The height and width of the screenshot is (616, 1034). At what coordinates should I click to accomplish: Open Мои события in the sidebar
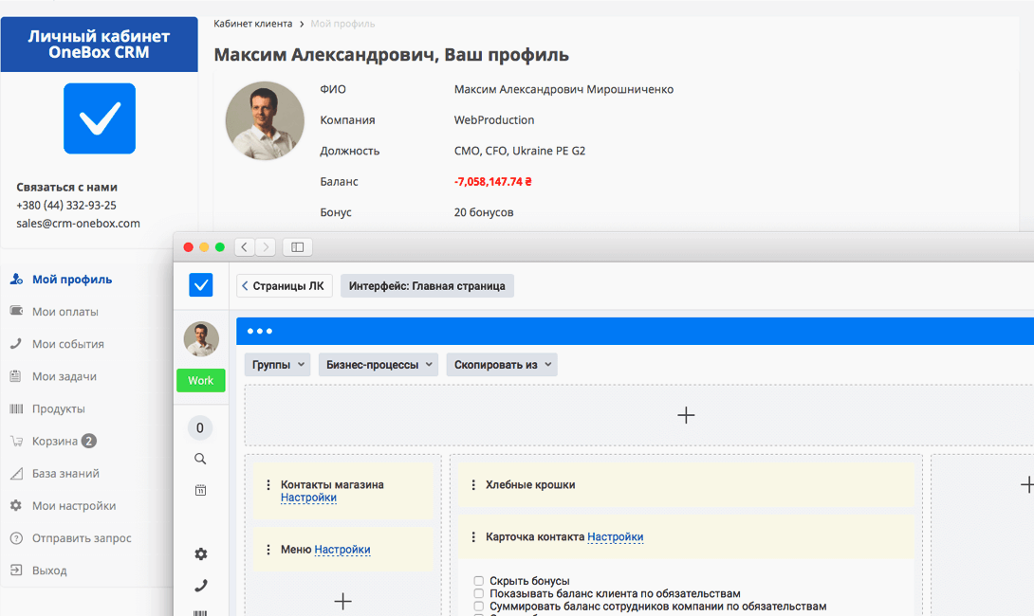coord(68,344)
